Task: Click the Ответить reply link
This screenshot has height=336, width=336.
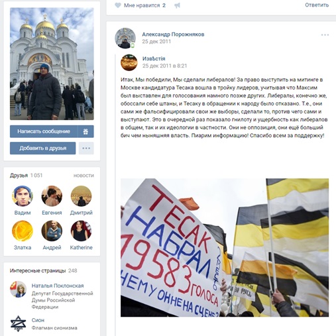Action: coord(317,5)
